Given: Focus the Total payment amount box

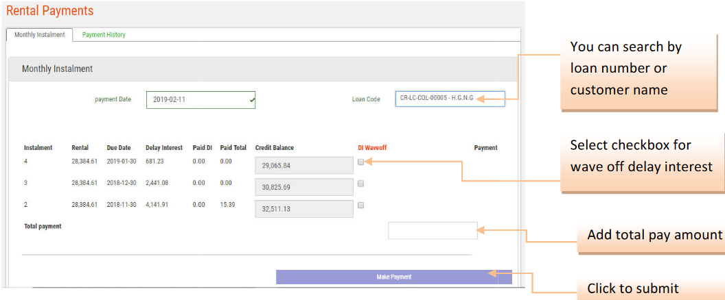Looking at the screenshot, I should pyautogui.click(x=433, y=231).
